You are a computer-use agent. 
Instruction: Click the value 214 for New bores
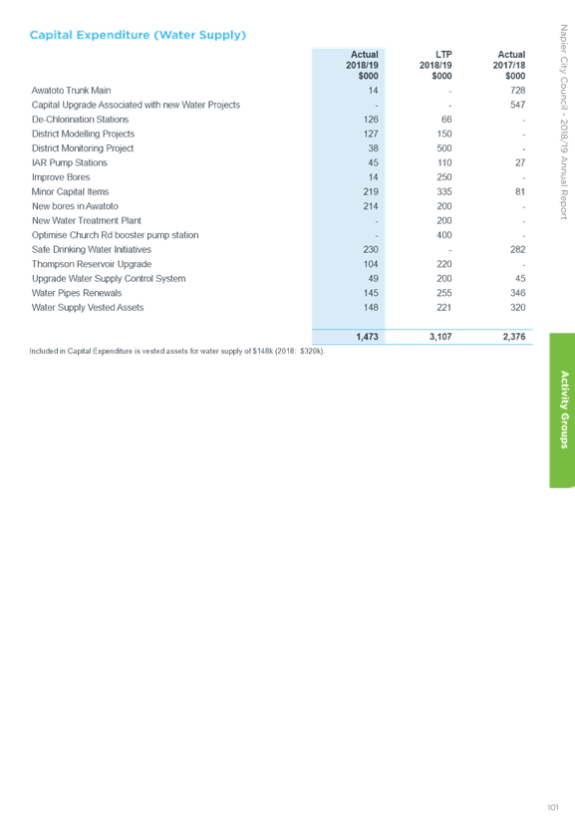[371, 206]
